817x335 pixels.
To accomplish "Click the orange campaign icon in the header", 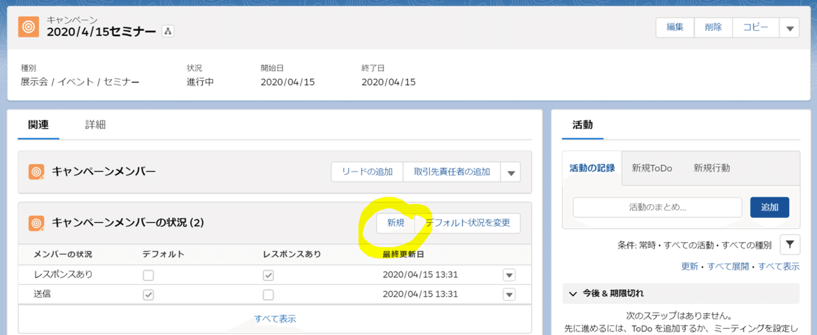I will [29, 27].
